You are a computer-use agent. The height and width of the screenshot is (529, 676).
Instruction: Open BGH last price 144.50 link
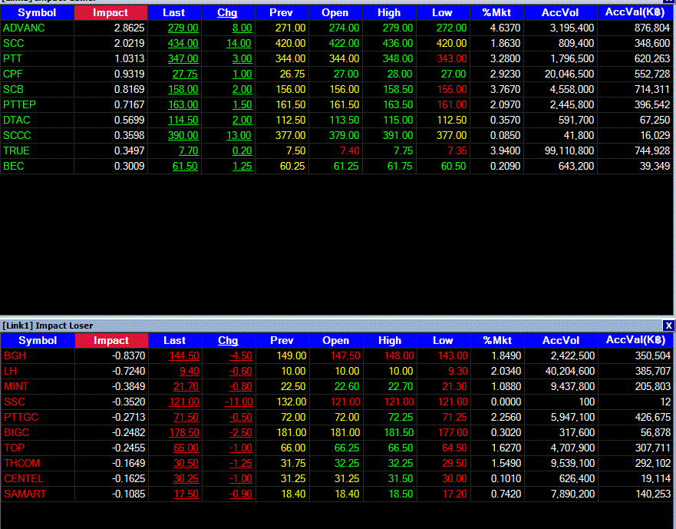184,356
